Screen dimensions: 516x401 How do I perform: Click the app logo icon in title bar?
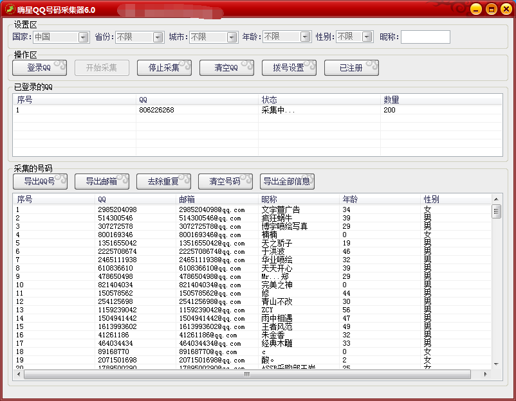click(10, 9)
